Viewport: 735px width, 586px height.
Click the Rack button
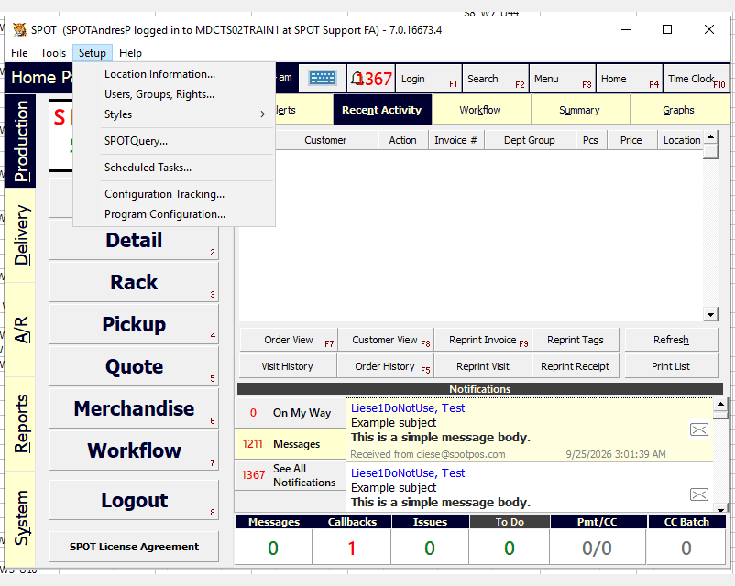(x=134, y=282)
